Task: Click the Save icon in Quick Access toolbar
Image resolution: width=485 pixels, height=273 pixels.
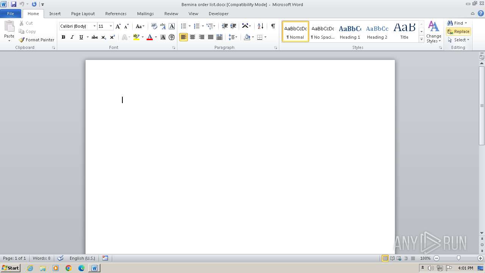Action: coord(14,4)
